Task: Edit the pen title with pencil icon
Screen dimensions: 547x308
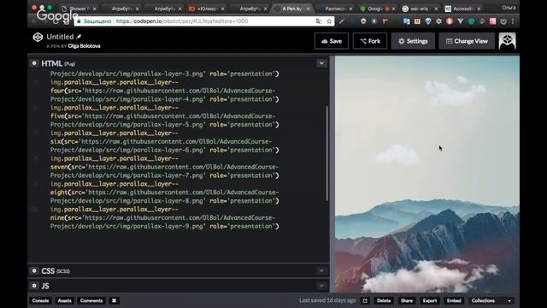Action: click(x=79, y=36)
